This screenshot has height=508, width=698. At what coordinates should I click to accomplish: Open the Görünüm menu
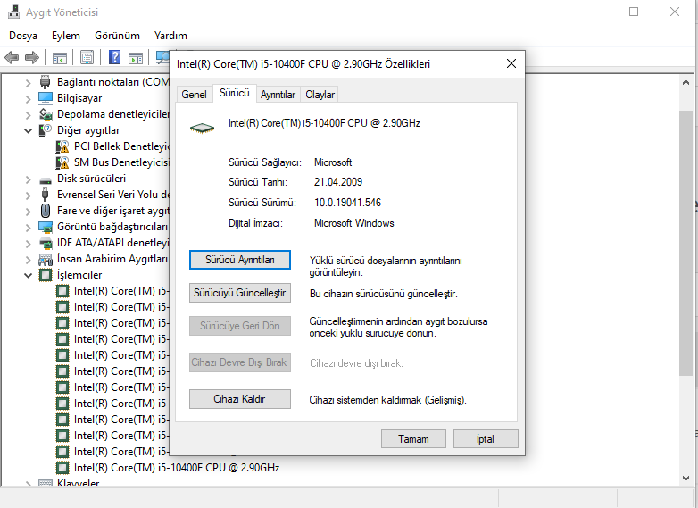[117, 36]
